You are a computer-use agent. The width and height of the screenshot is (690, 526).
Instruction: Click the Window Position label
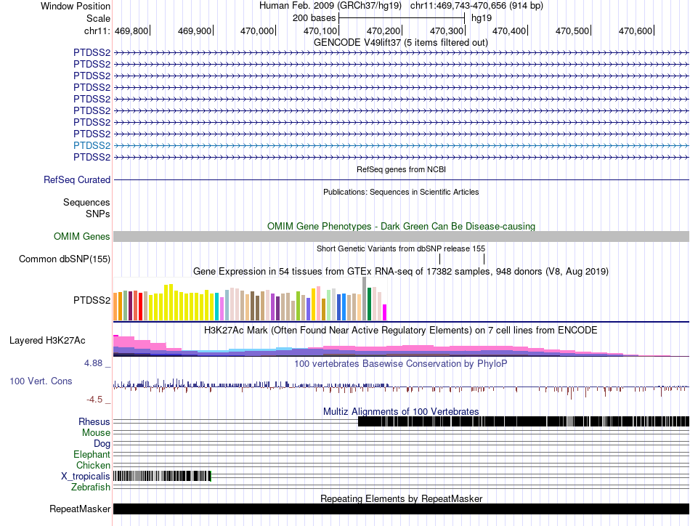[76, 6]
